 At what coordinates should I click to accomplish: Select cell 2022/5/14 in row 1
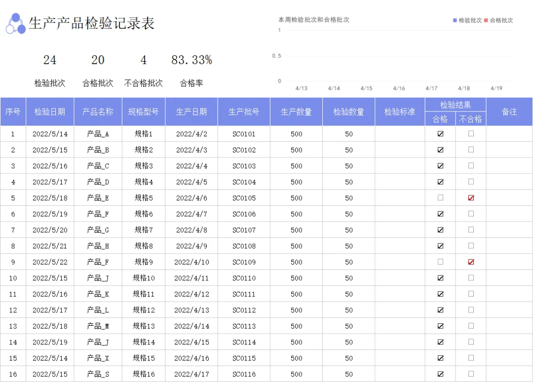(x=50, y=134)
